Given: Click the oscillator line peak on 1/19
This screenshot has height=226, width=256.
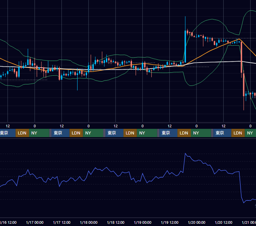Looking at the screenshot, I should click(x=185, y=154).
